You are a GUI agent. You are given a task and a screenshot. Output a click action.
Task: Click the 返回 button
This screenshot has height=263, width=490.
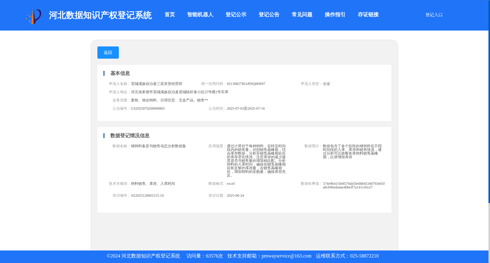108,53
